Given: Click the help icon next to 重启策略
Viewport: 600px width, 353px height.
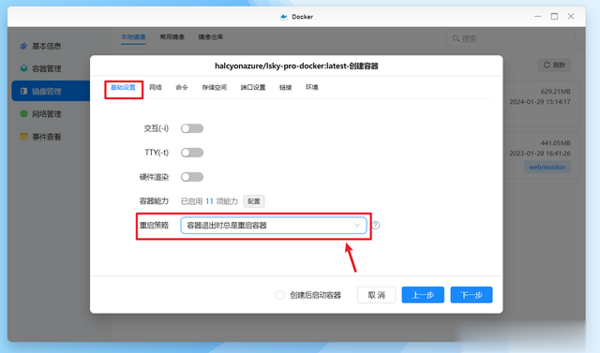Looking at the screenshot, I should point(376,226).
